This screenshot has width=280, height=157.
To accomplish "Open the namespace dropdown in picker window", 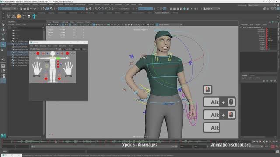I will [x=44, y=49].
